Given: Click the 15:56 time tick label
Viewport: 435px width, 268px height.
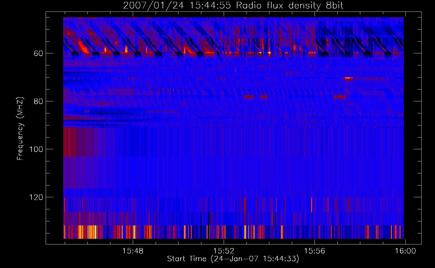Looking at the screenshot, I should pos(314,251).
